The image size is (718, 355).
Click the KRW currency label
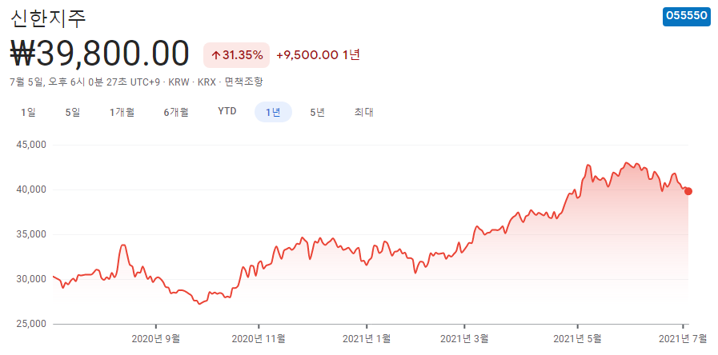pyautogui.click(x=179, y=82)
